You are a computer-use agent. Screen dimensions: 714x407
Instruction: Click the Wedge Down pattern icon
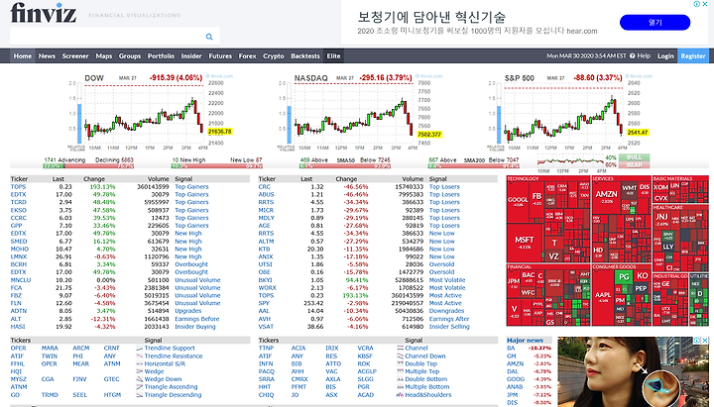coord(140,379)
